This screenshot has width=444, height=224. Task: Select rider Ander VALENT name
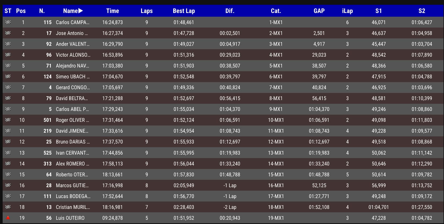(x=72, y=44)
